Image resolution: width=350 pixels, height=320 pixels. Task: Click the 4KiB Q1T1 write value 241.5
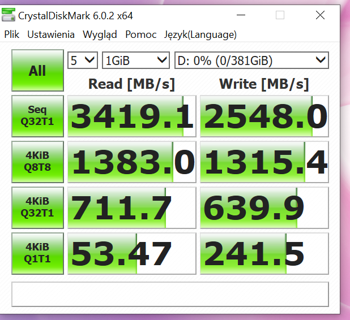click(x=264, y=253)
